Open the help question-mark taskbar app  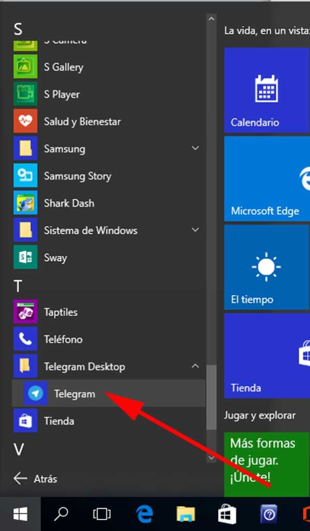[269, 514]
